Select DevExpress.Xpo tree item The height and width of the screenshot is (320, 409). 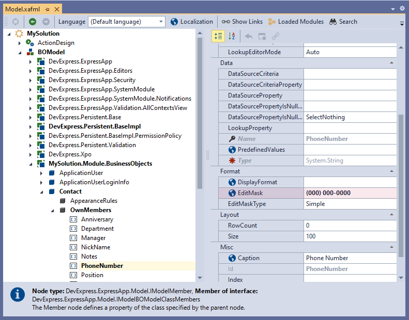70,154
